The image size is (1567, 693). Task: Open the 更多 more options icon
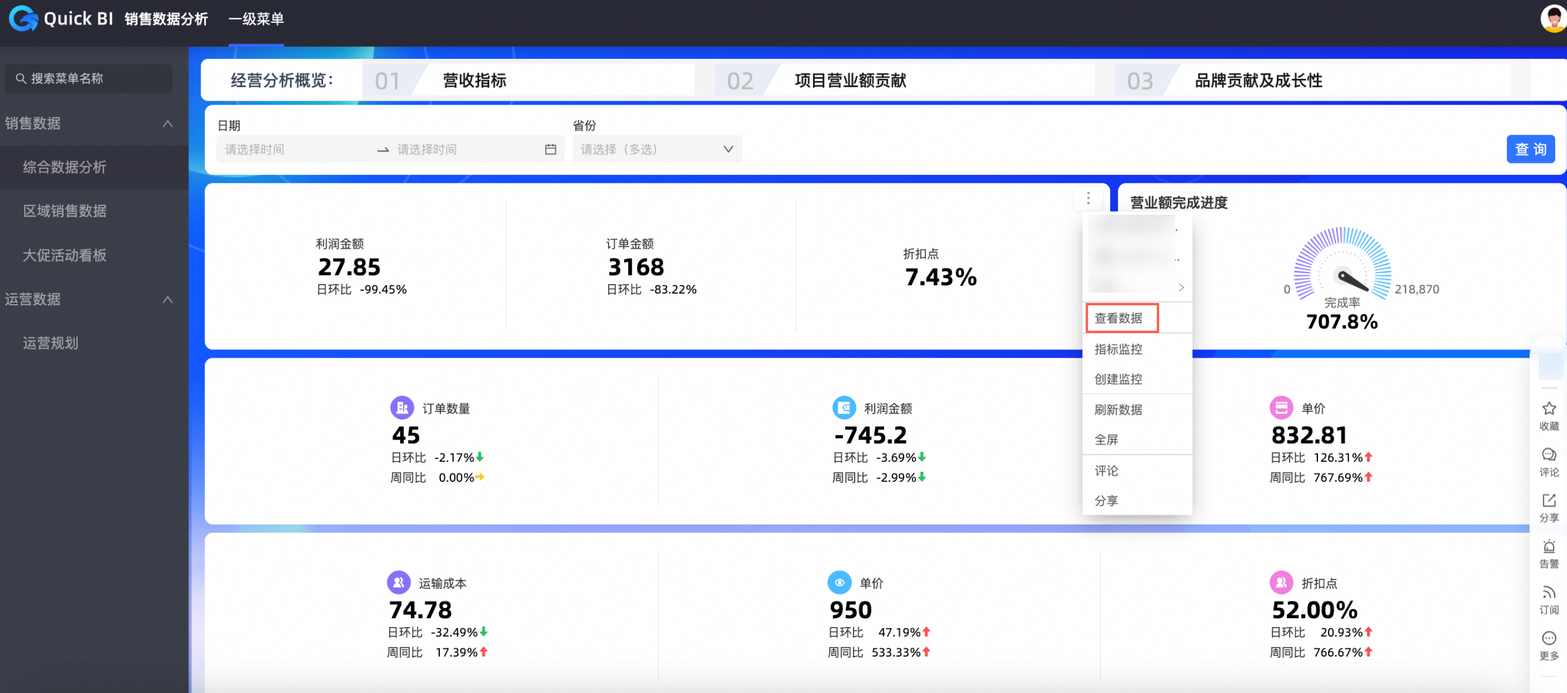[1548, 638]
